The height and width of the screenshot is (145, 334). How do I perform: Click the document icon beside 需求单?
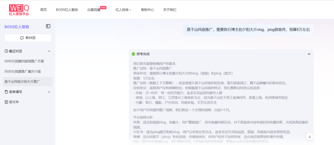coord(6,102)
